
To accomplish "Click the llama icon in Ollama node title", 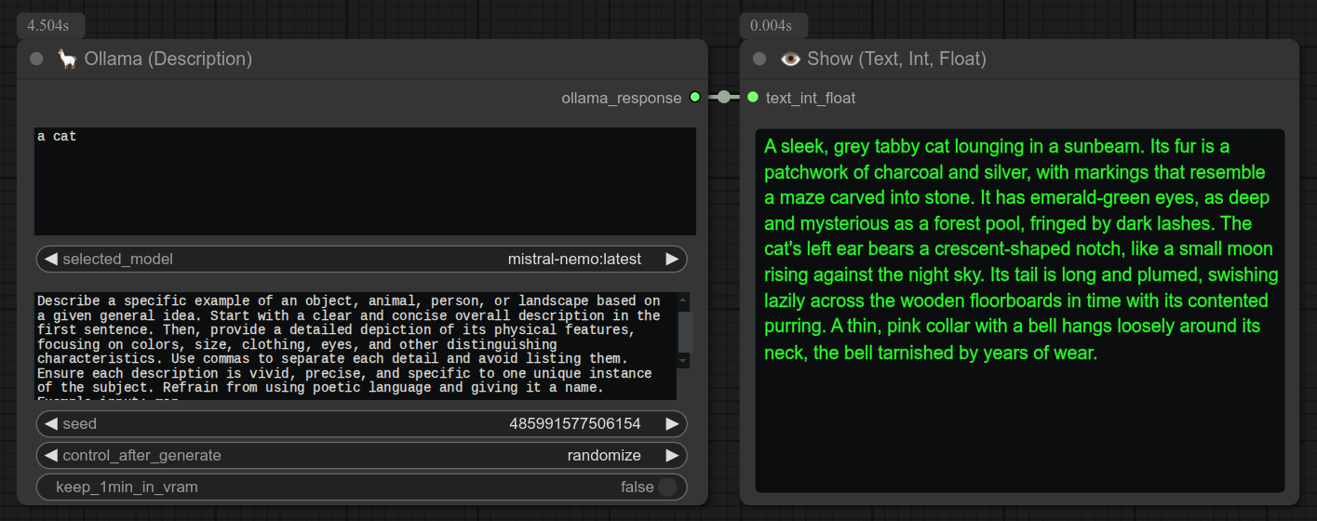I will 66,59.
